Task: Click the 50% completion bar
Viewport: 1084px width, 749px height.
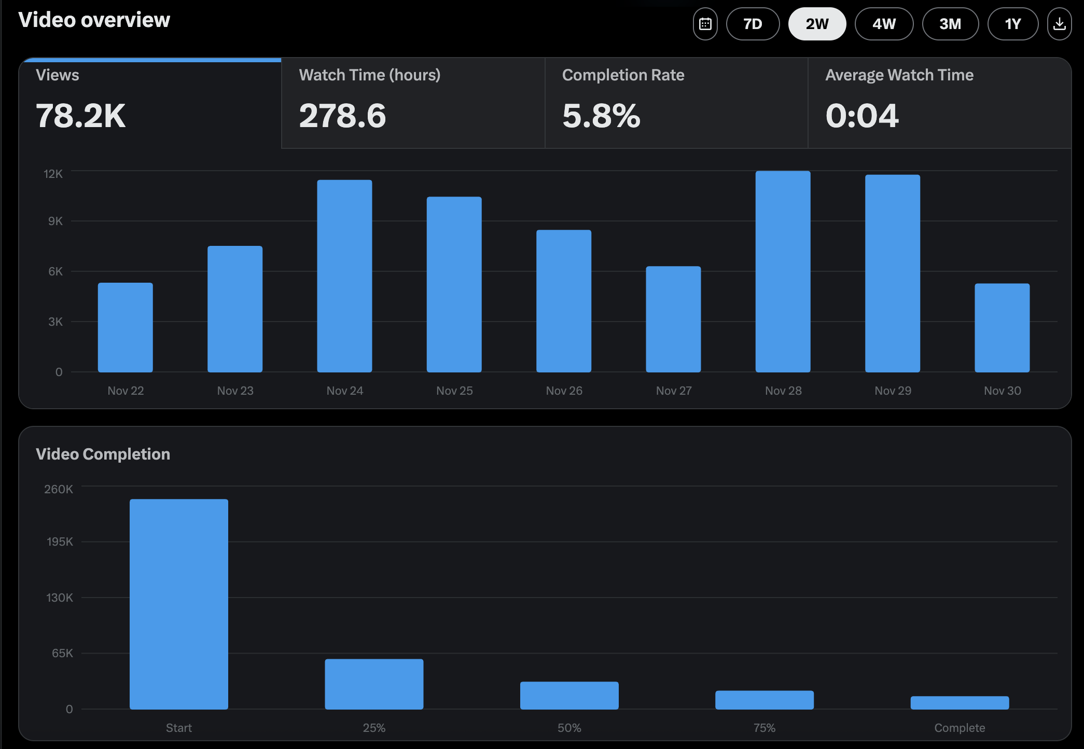Action: pyautogui.click(x=569, y=696)
